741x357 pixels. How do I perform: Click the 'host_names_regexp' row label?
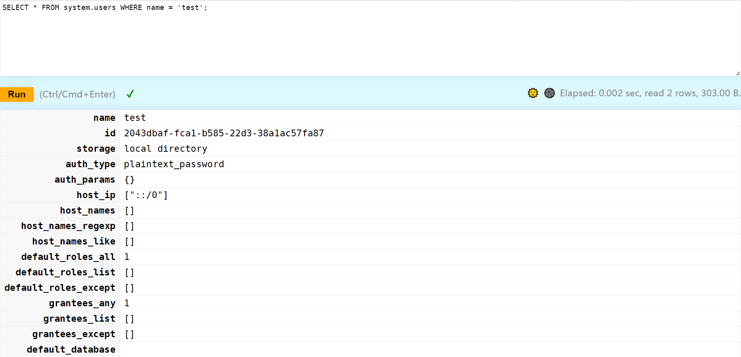tap(68, 226)
